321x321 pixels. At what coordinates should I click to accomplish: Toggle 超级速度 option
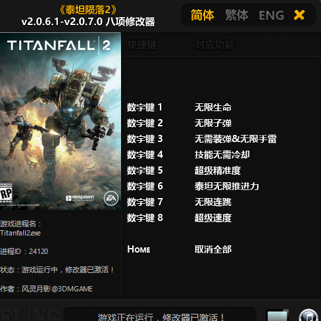coord(213,218)
